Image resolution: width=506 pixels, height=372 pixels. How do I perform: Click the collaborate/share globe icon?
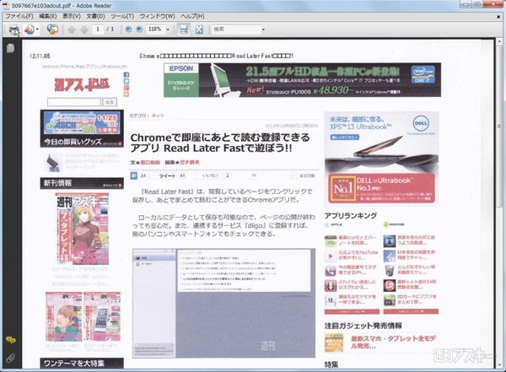[x=52, y=30]
